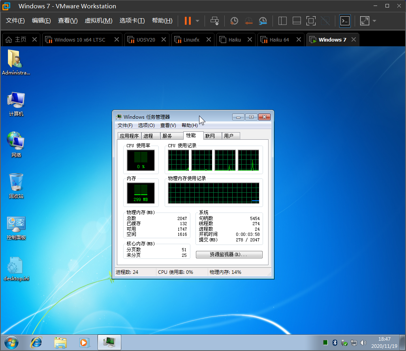
Task: Enter full screen mode in VMware
Action: coord(311,21)
